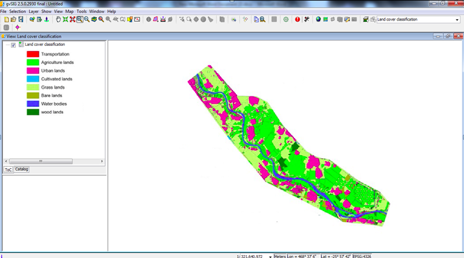Image resolution: width=464 pixels, height=258 pixels.
Task: Click the Save project floppy disk icon
Action: coord(21,19)
